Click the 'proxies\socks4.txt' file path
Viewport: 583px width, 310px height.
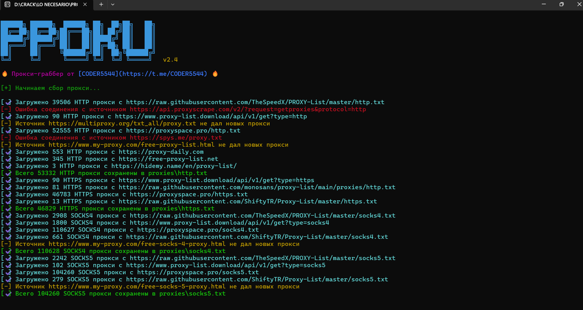pos(192,251)
